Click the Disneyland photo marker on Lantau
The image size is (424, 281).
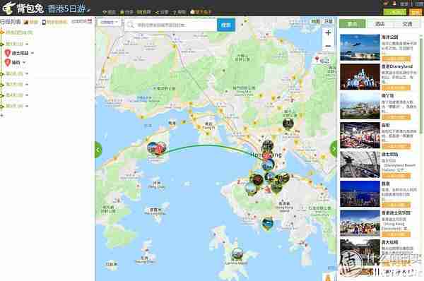tap(156, 148)
